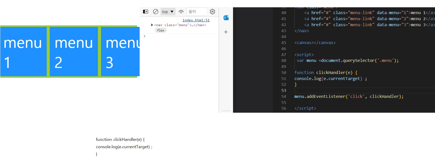Click the data-menu="2" anchor line
This screenshot has width=435, height=163.
(x=369, y=19)
